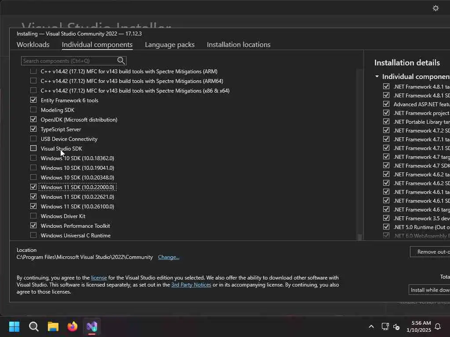Open taskbar Search

click(x=33, y=326)
